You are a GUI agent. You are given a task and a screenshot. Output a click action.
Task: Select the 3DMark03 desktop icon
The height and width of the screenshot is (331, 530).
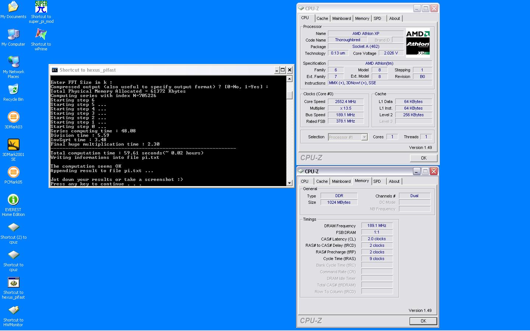pos(13,117)
